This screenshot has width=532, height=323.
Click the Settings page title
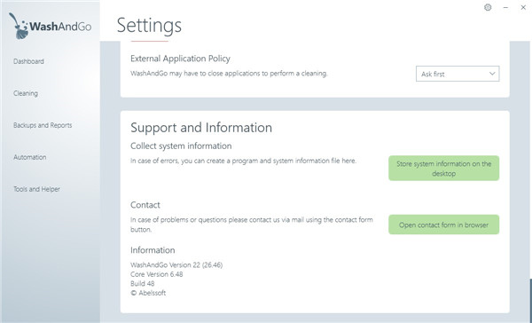coord(149,25)
